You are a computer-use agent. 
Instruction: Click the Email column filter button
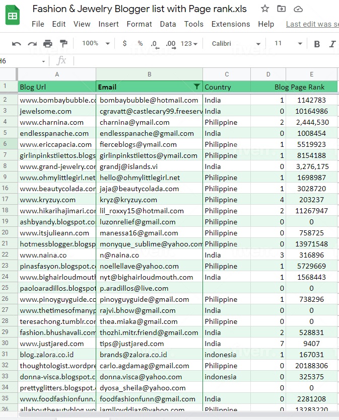196,87
